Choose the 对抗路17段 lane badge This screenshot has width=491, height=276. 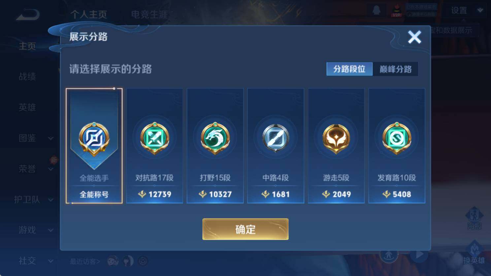[155, 139]
